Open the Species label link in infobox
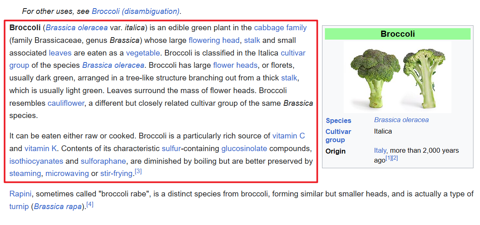This screenshot has height=225, width=480. click(338, 120)
